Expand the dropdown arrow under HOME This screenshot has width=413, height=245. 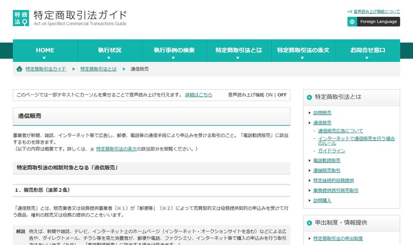click(44, 58)
